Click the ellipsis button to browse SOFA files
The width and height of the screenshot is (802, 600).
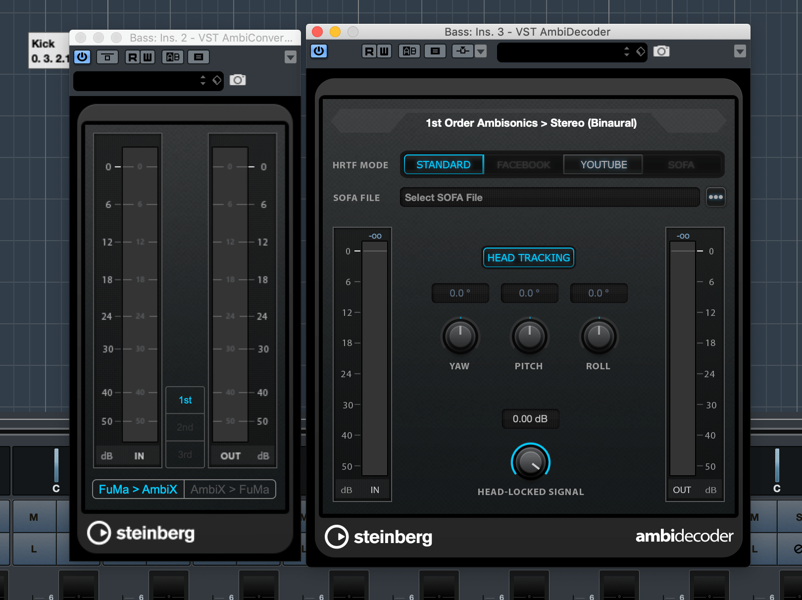[x=715, y=197]
